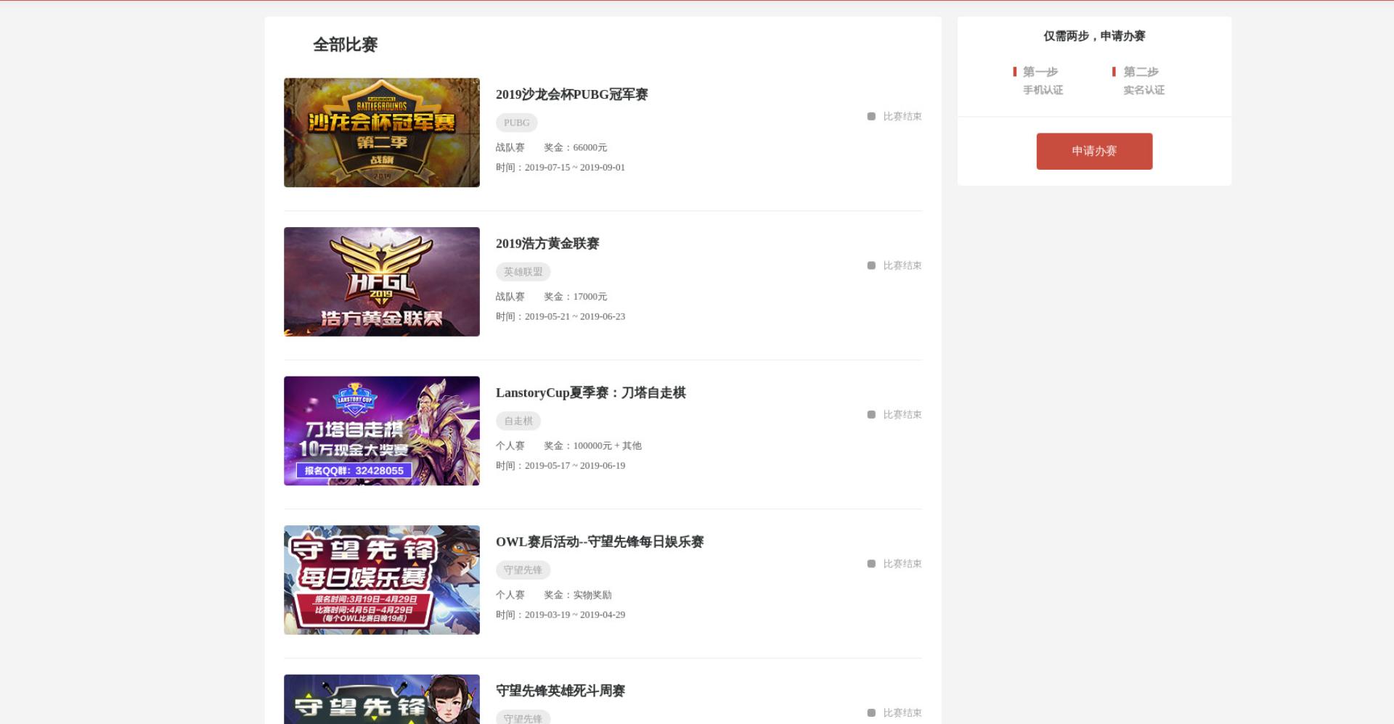This screenshot has width=1394, height=724.
Task: Click 比赛结束 text in 每日娱乐赛 row
Action: point(902,564)
